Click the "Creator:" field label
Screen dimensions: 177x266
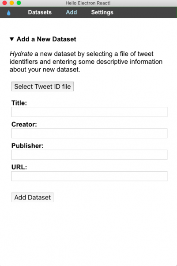(24, 124)
